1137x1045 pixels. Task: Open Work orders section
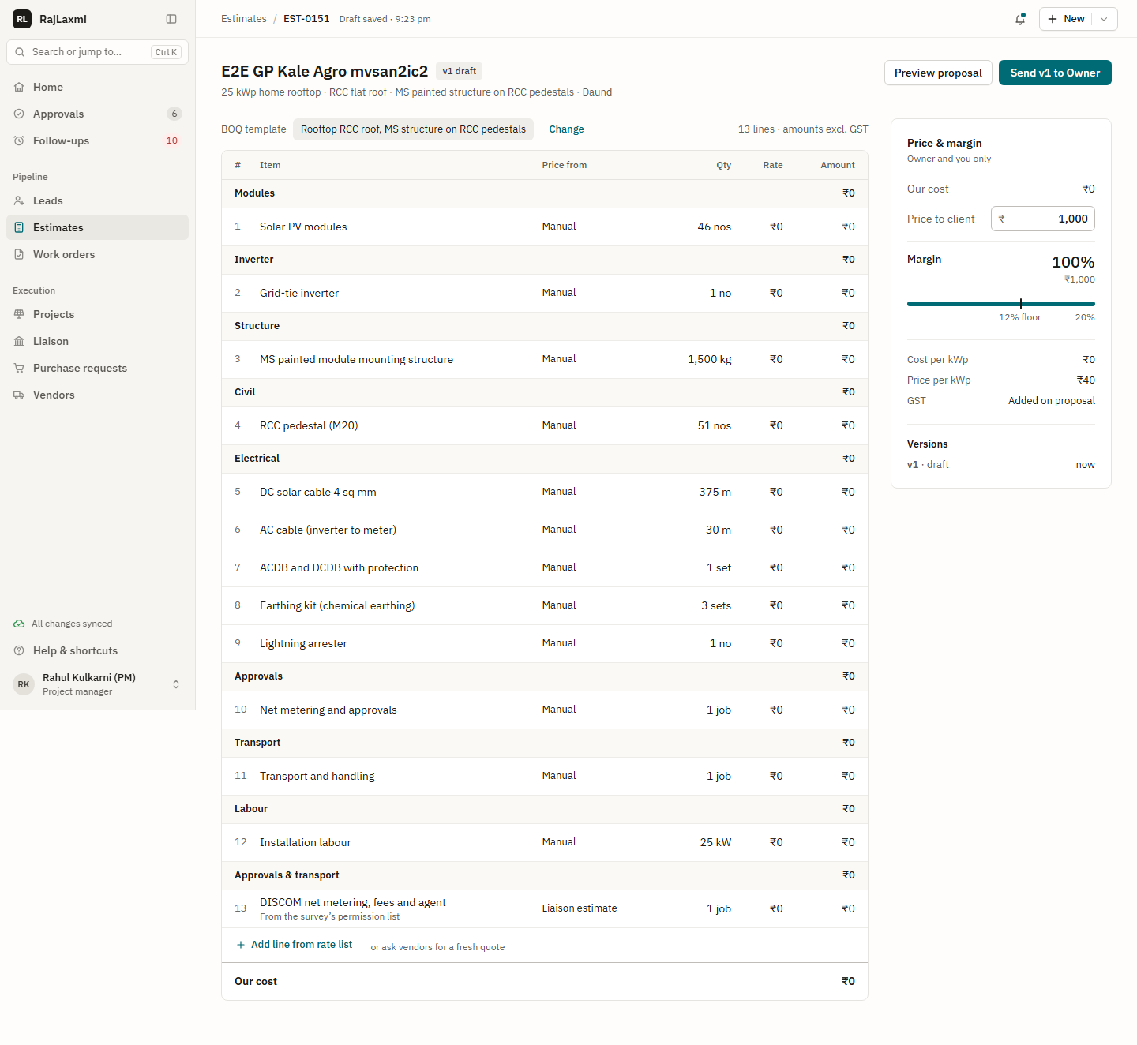tap(98, 254)
